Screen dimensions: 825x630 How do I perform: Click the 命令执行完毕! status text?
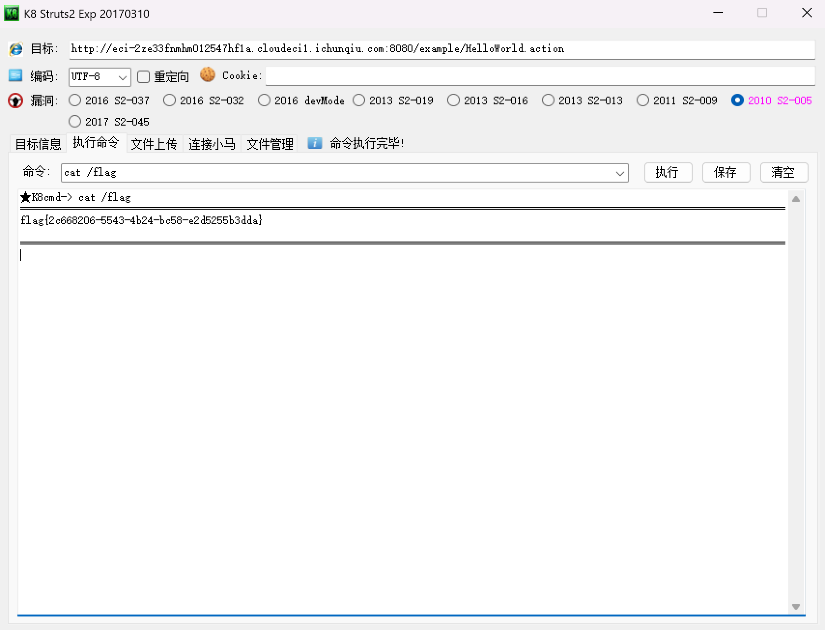click(367, 143)
